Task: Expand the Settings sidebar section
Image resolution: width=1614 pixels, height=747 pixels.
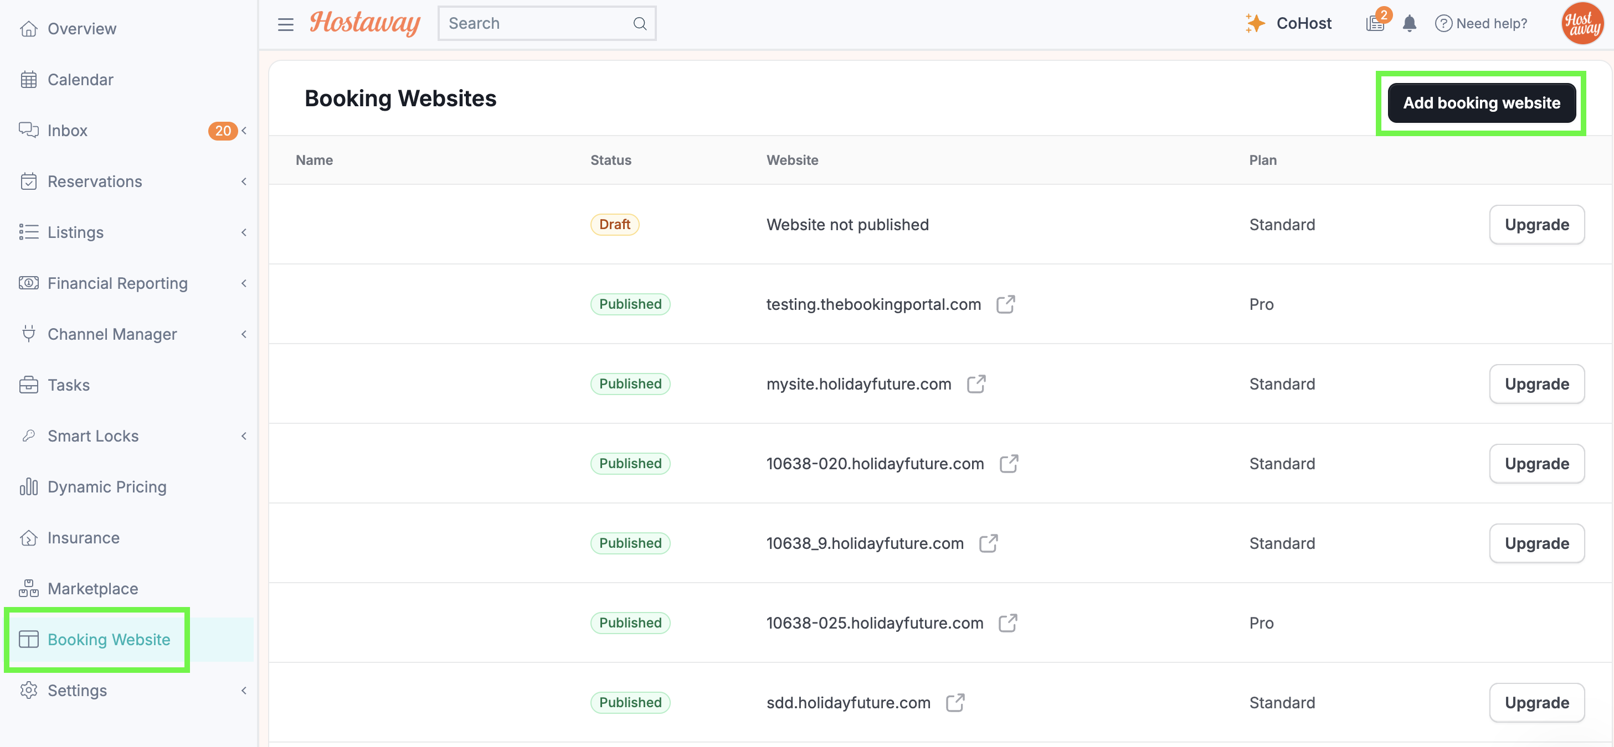Action: (x=244, y=691)
